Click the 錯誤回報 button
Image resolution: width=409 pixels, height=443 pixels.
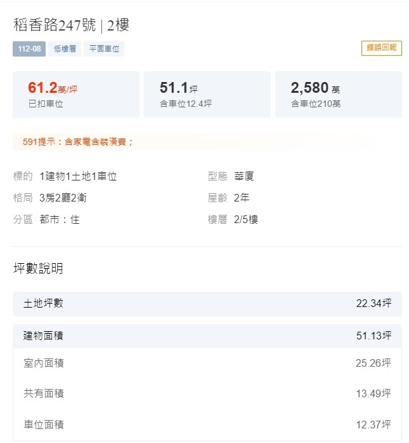[381, 48]
